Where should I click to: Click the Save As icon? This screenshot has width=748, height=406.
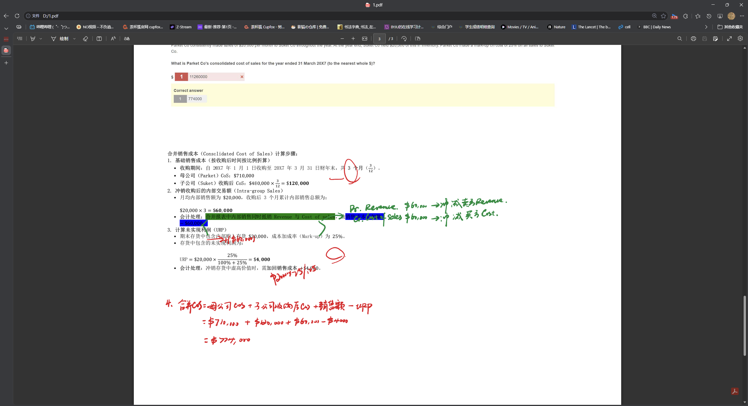(x=715, y=38)
